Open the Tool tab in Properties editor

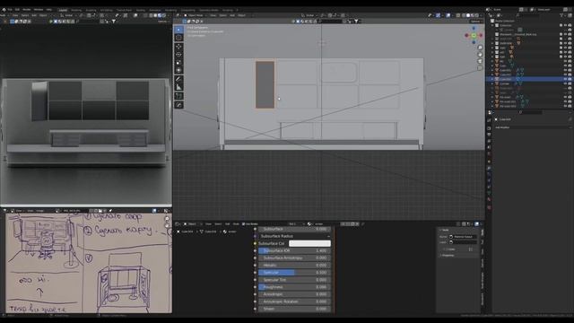pos(490,120)
